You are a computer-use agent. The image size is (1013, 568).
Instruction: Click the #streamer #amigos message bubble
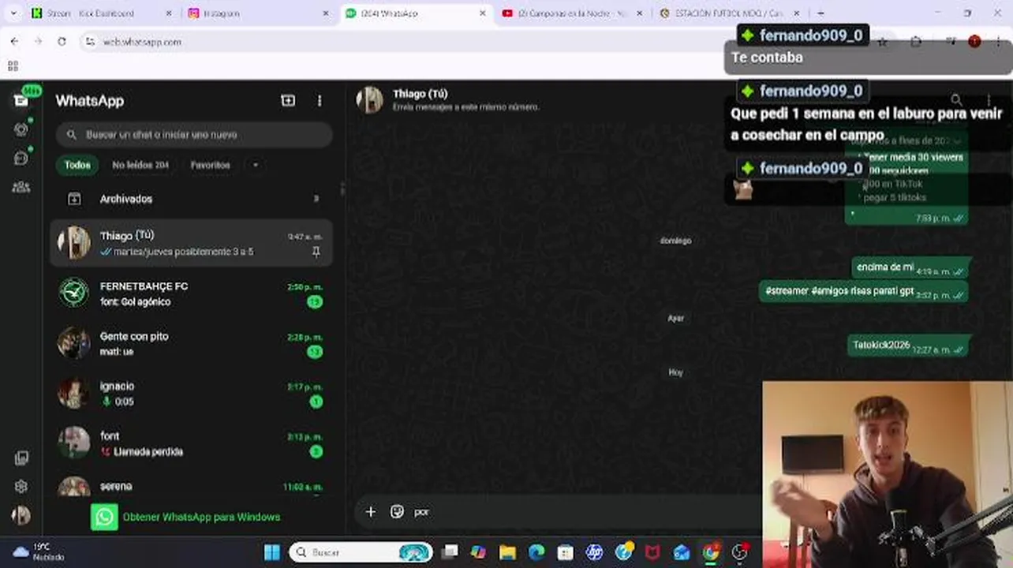coord(864,291)
